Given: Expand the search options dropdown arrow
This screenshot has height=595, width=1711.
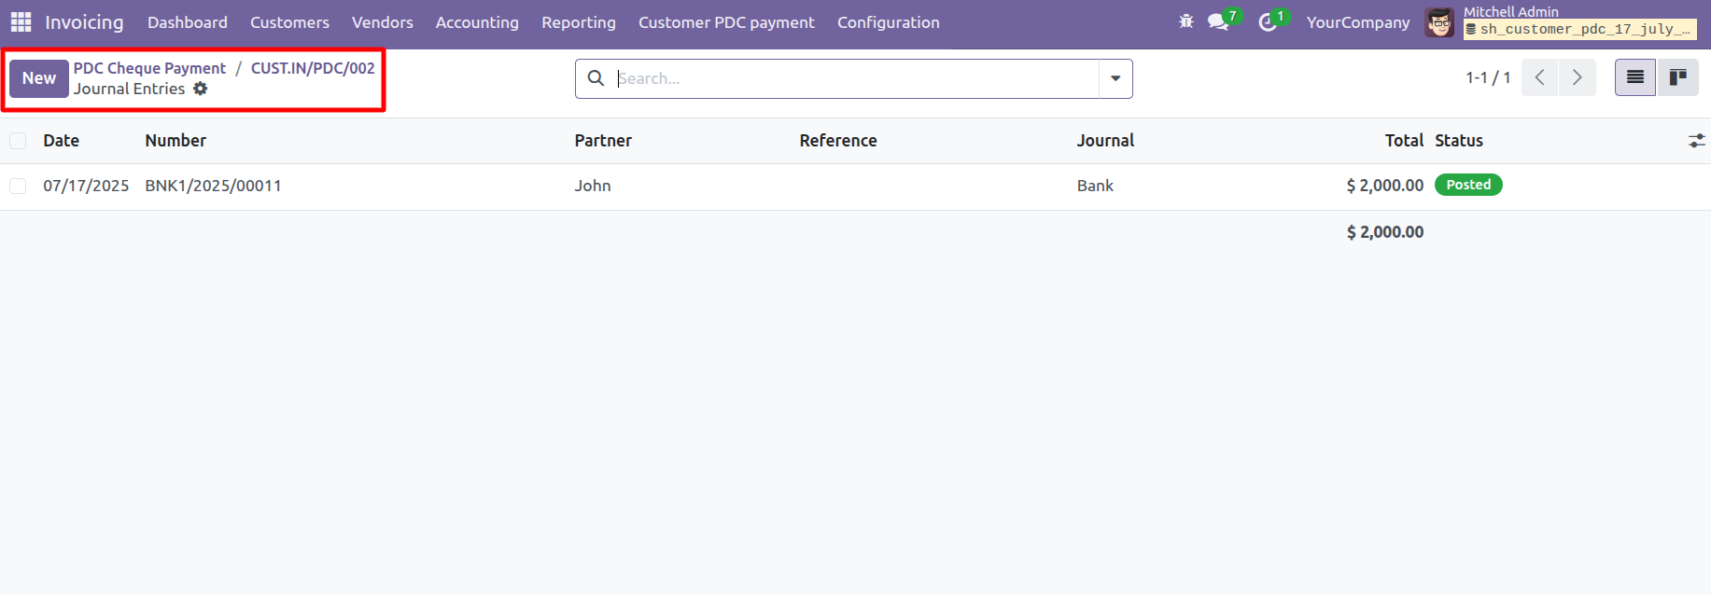Looking at the screenshot, I should tap(1115, 78).
